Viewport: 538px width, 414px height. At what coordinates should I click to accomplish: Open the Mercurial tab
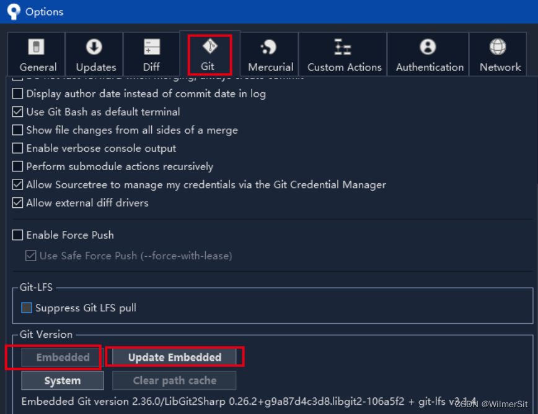(x=270, y=54)
